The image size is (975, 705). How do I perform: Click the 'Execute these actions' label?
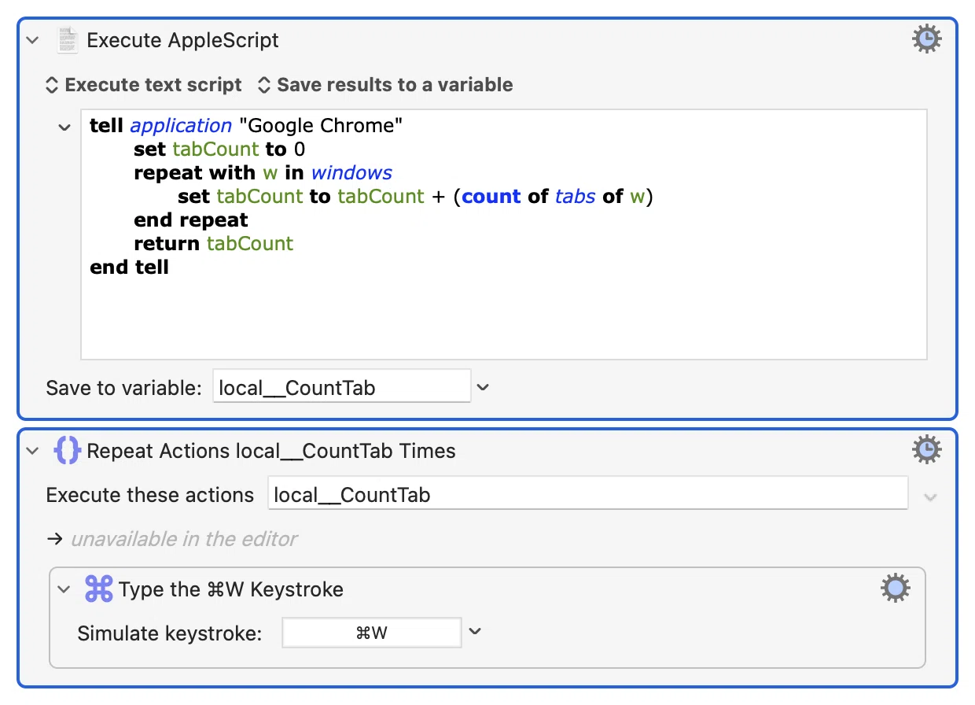[150, 495]
